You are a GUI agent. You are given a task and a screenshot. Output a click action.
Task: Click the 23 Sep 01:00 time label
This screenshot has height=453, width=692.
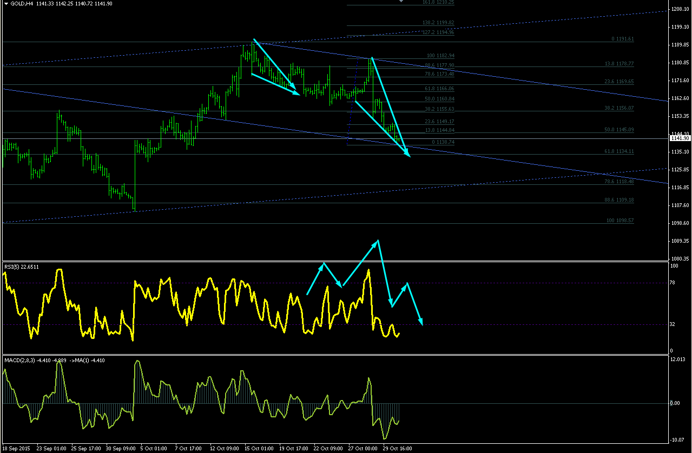pyautogui.click(x=51, y=449)
